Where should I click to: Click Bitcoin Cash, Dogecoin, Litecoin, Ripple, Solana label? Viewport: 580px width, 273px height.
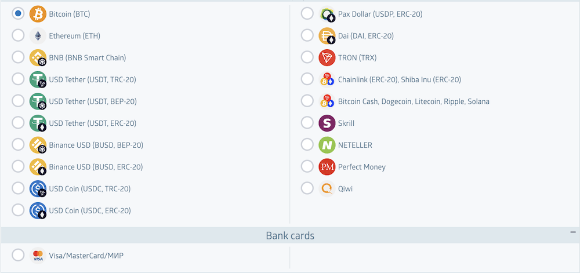(x=414, y=101)
